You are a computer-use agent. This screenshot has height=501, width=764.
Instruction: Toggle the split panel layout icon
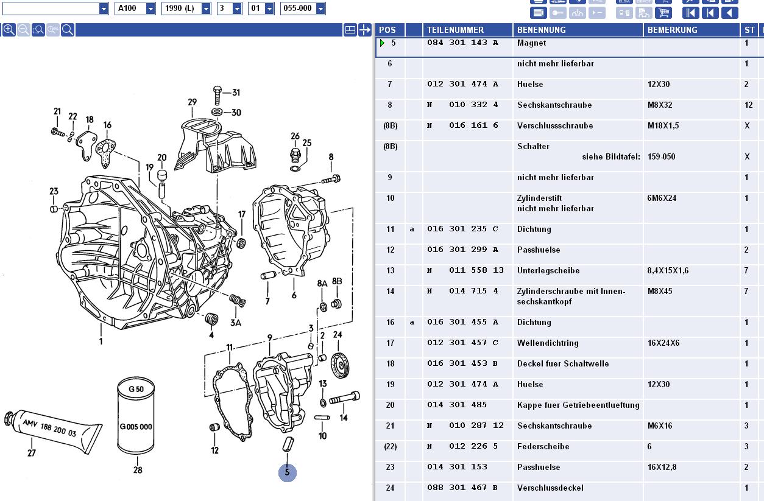pos(350,30)
